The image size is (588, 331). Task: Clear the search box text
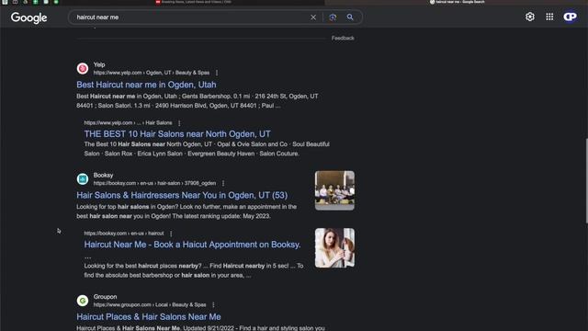pos(313,17)
